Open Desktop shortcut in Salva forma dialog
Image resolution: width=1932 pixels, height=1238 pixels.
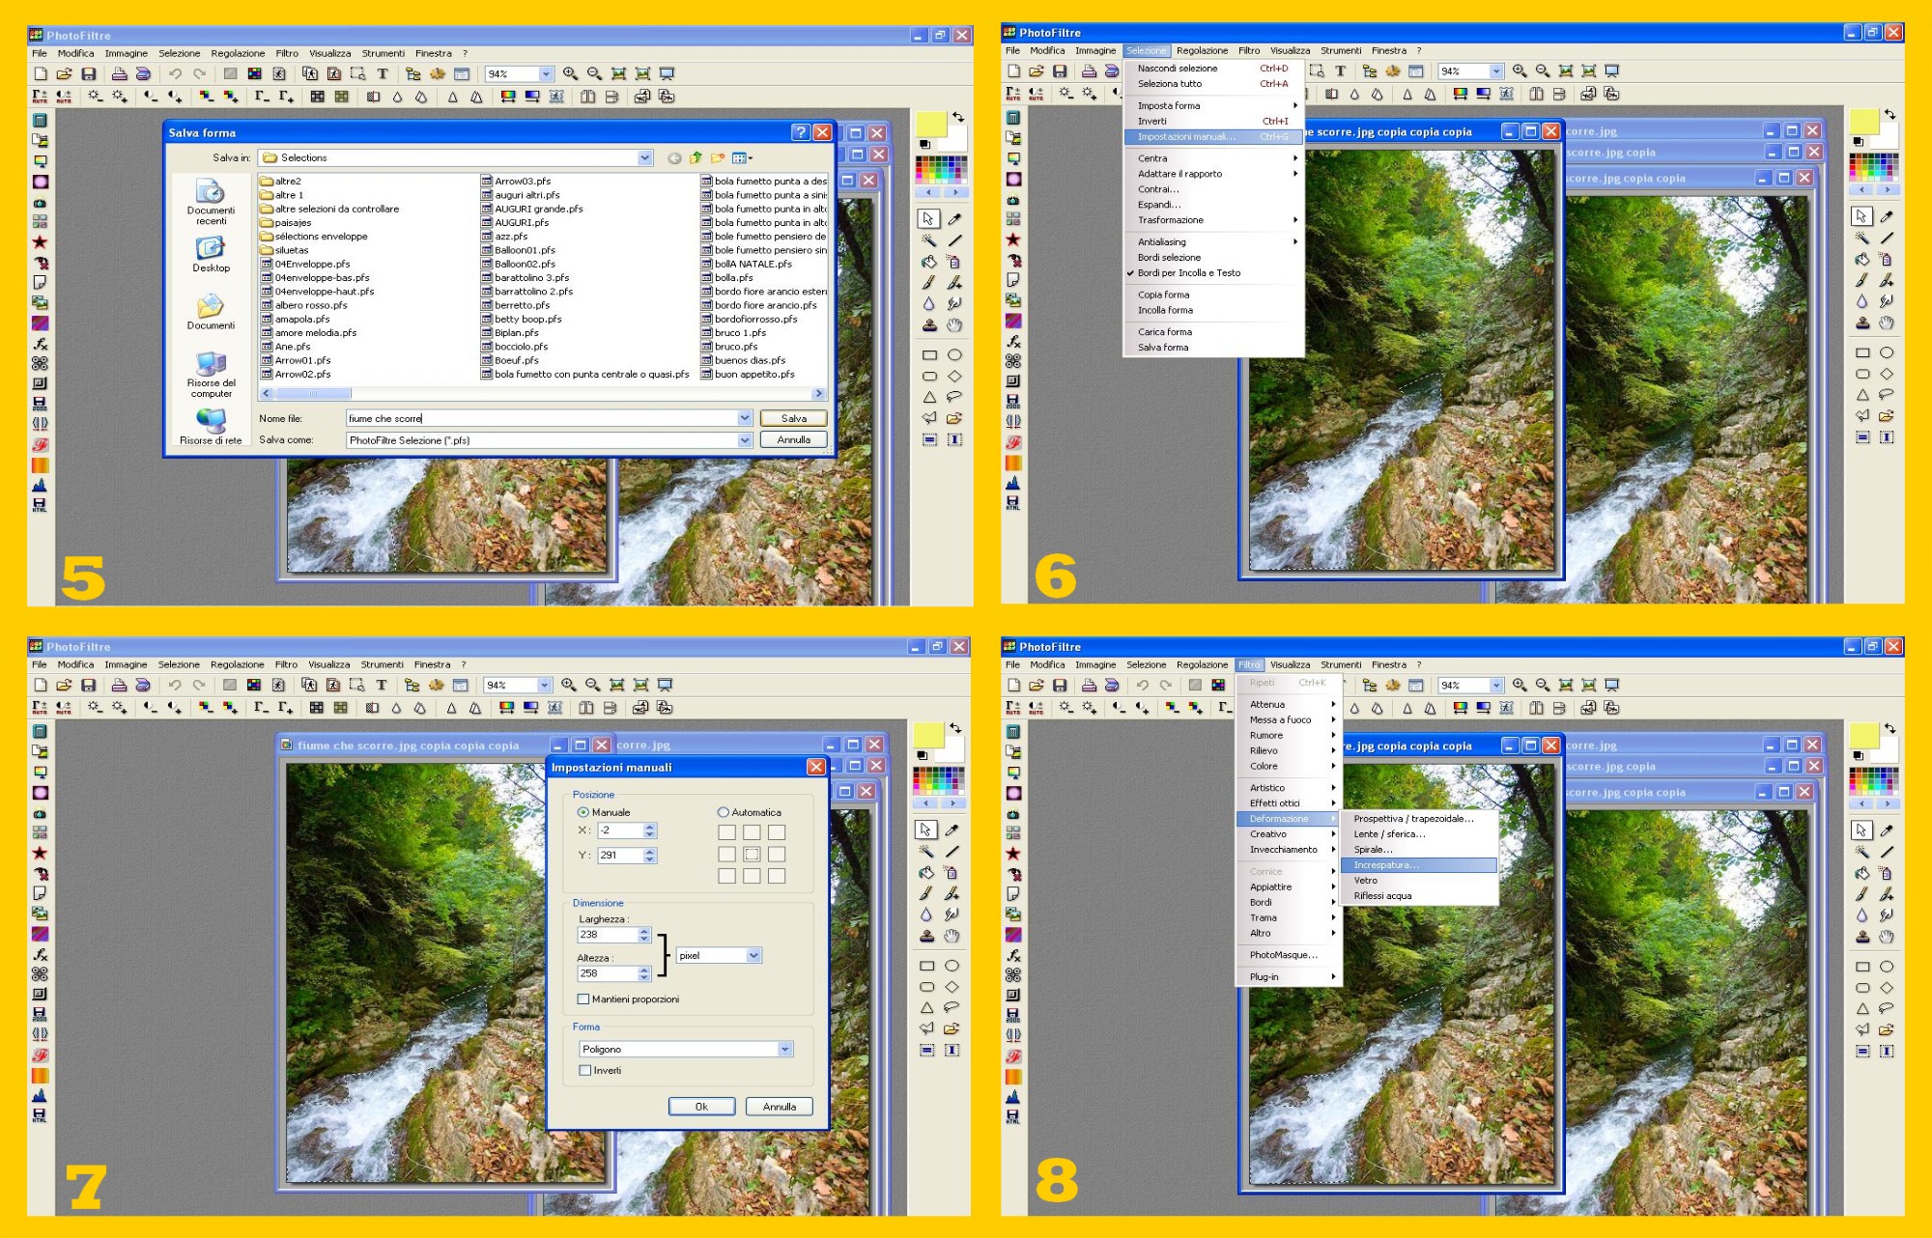click(211, 255)
